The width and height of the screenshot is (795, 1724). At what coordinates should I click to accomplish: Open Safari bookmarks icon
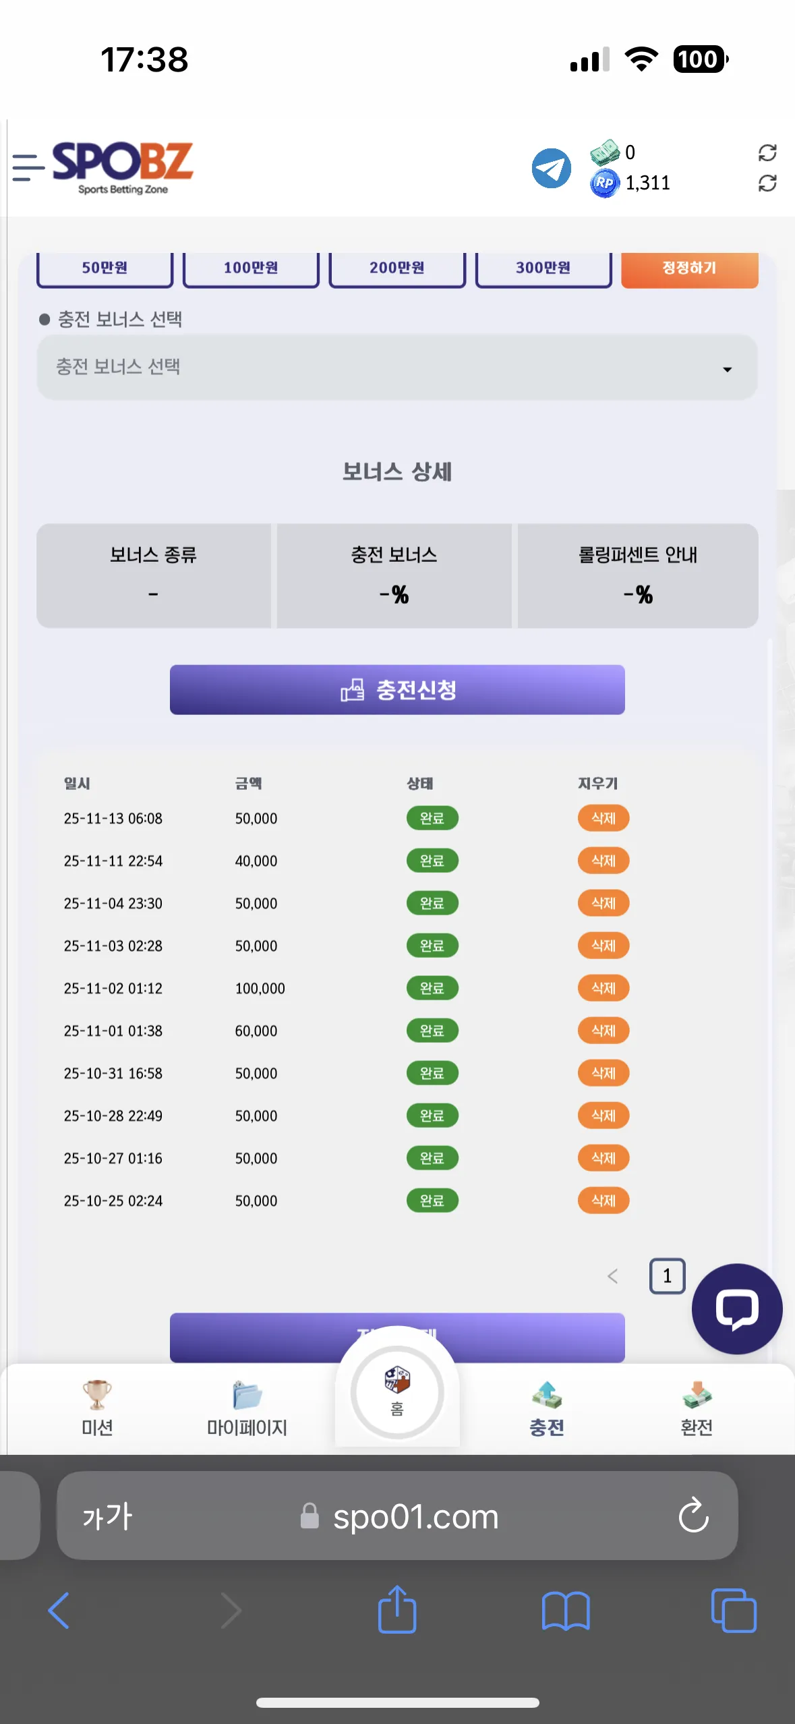[566, 1611]
